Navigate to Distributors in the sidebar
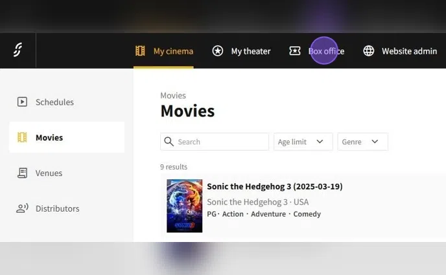This screenshot has height=275, width=446. pyautogui.click(x=57, y=208)
